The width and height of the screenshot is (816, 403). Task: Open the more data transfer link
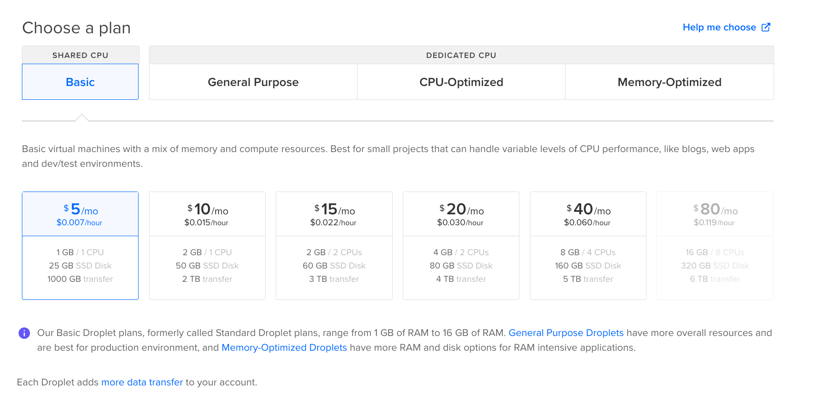click(142, 382)
